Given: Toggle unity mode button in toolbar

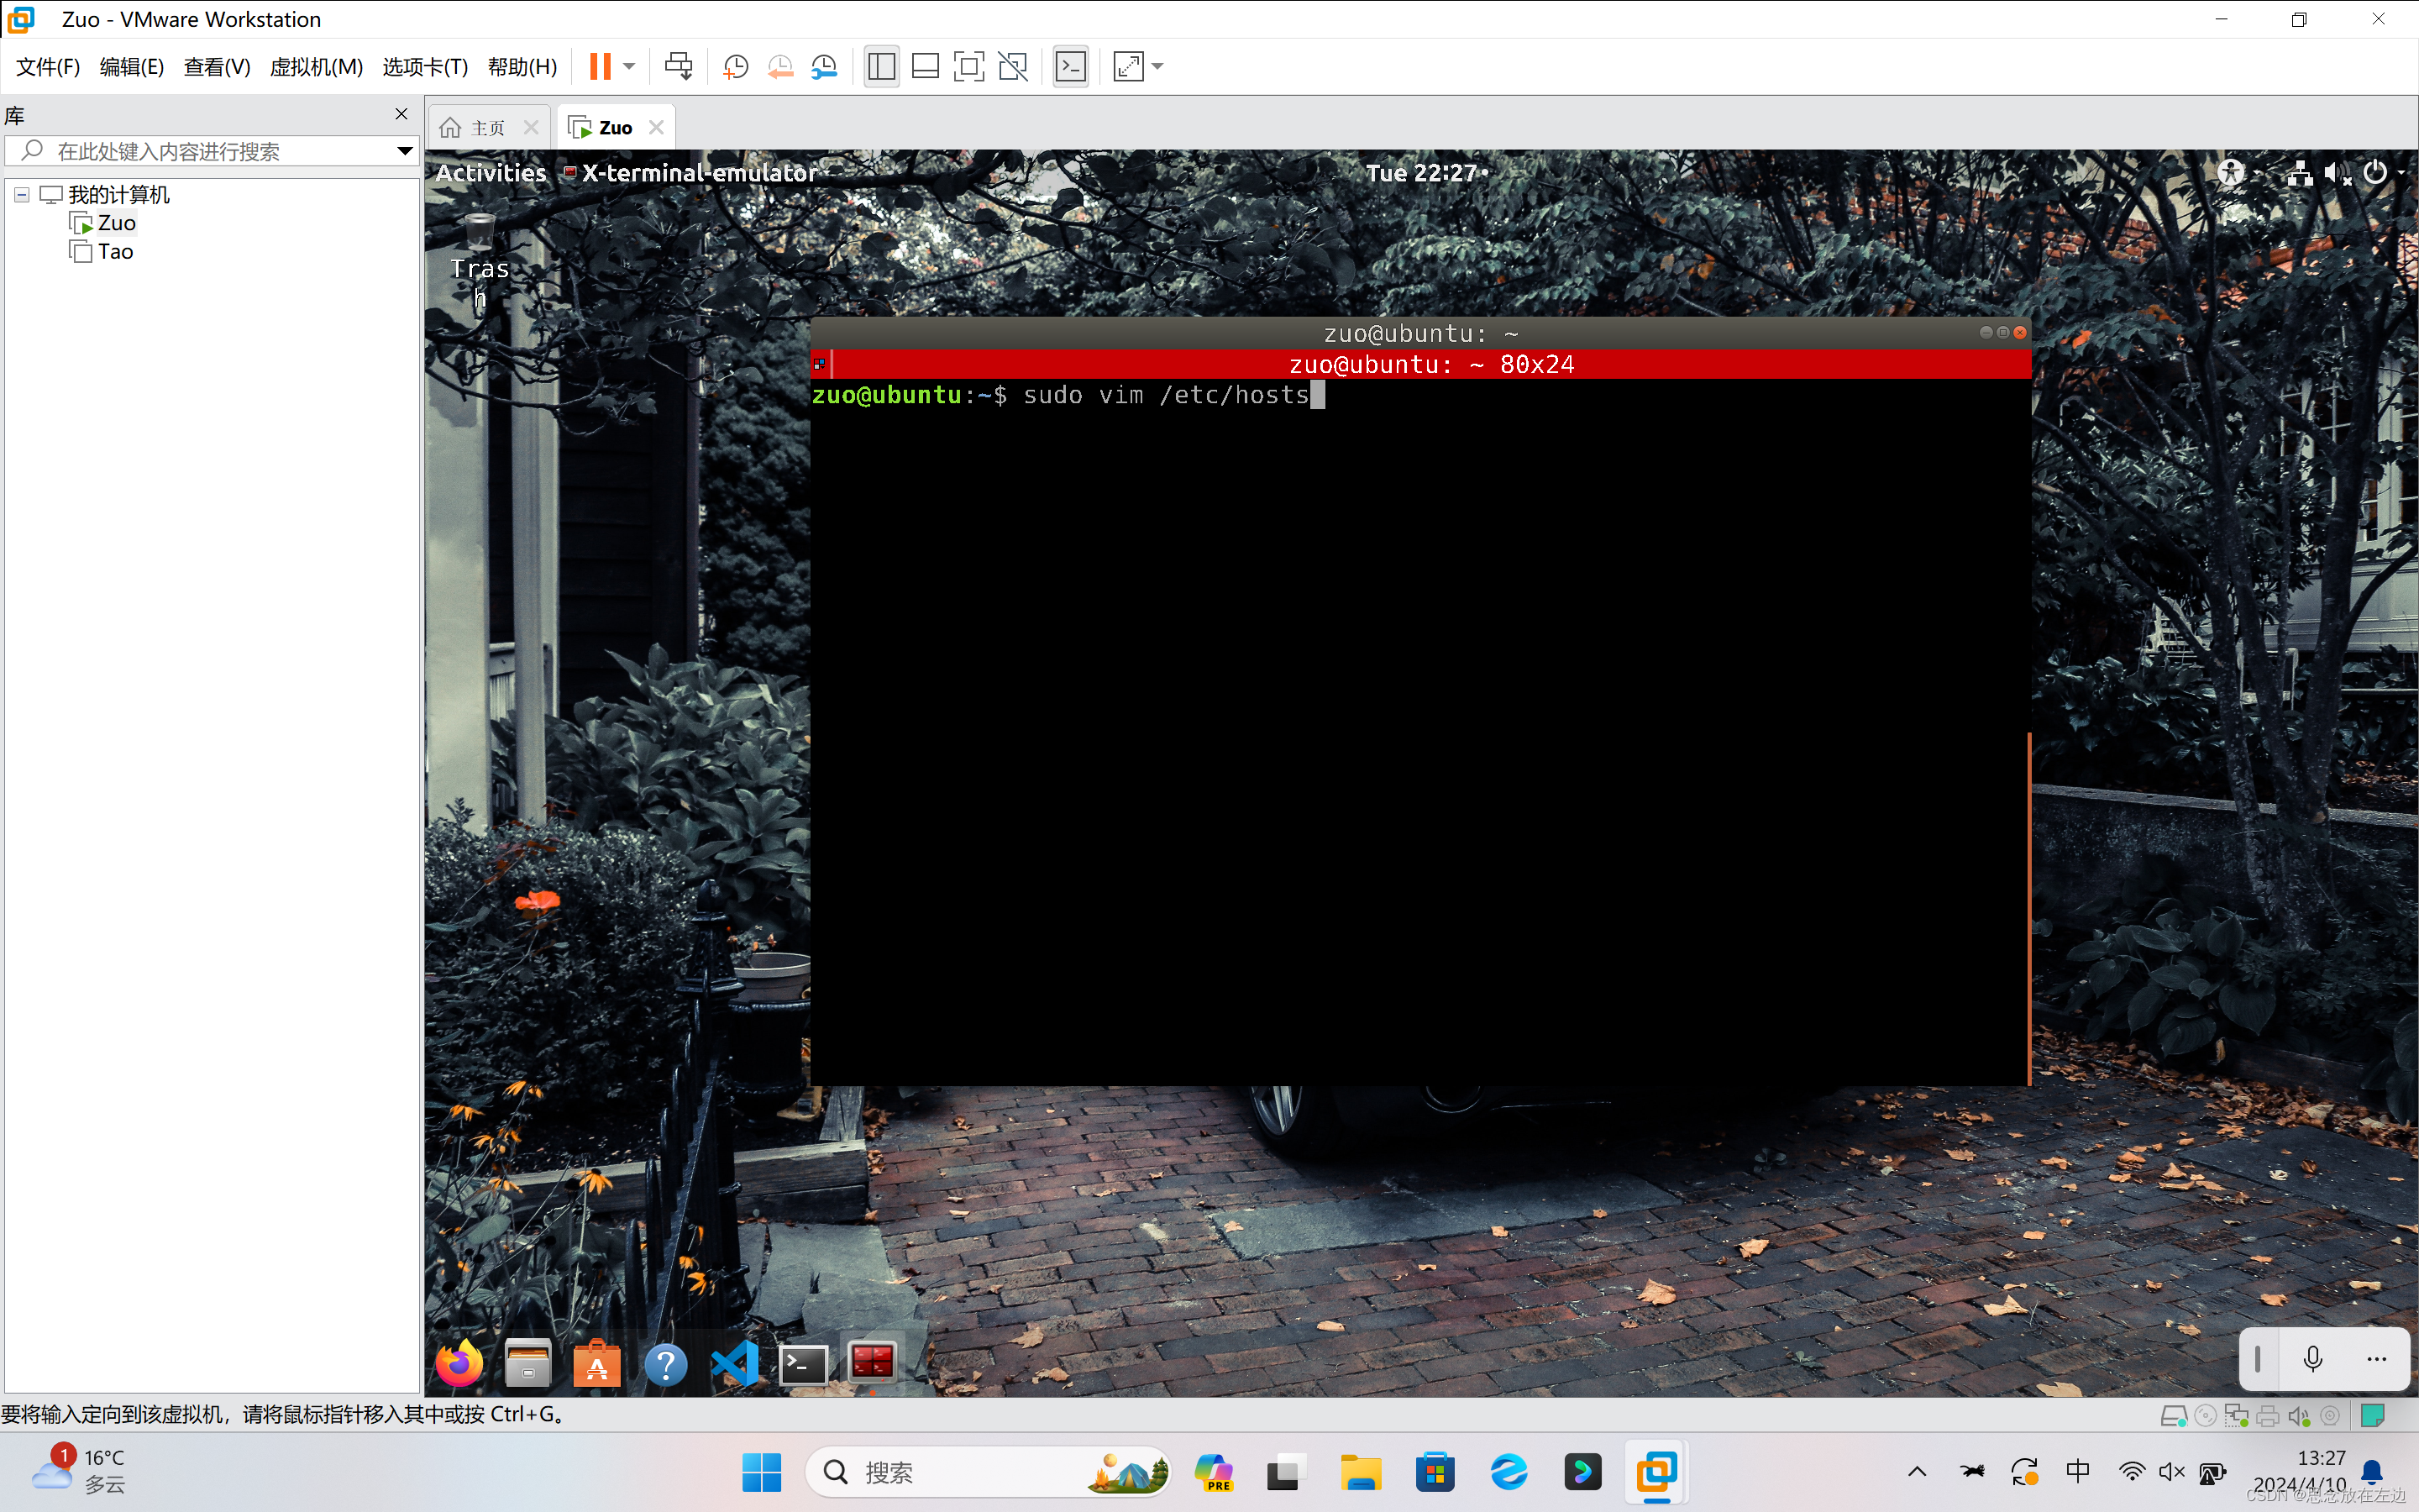Looking at the screenshot, I should (x=1013, y=67).
